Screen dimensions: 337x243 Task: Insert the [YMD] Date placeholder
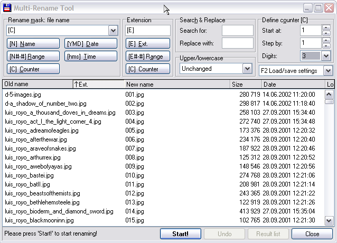[x=91, y=43]
